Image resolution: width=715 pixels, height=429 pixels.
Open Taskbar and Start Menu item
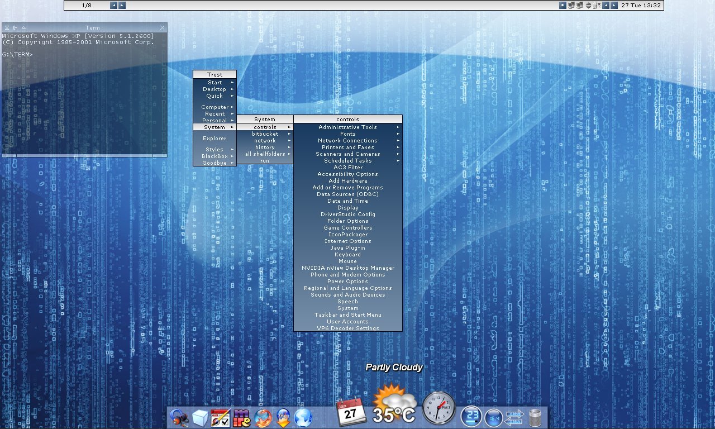[347, 315]
